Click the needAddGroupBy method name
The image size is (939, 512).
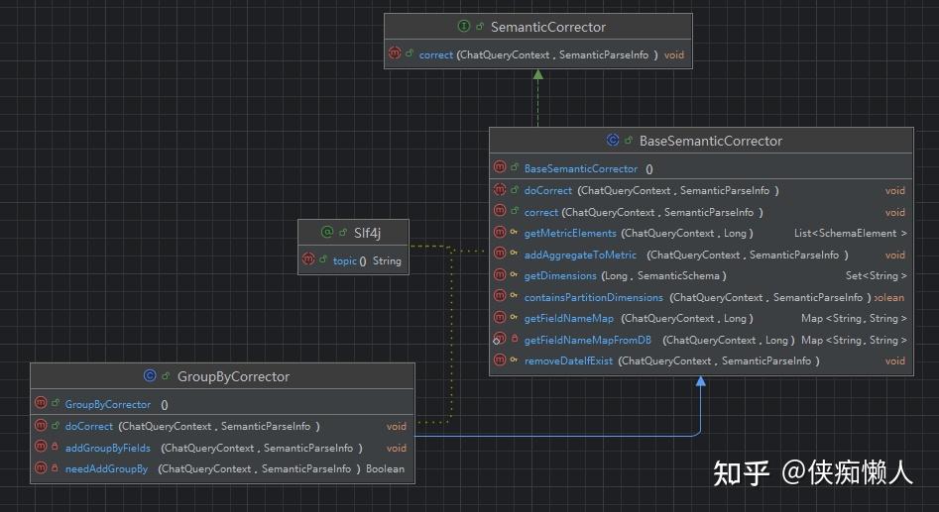(x=107, y=469)
